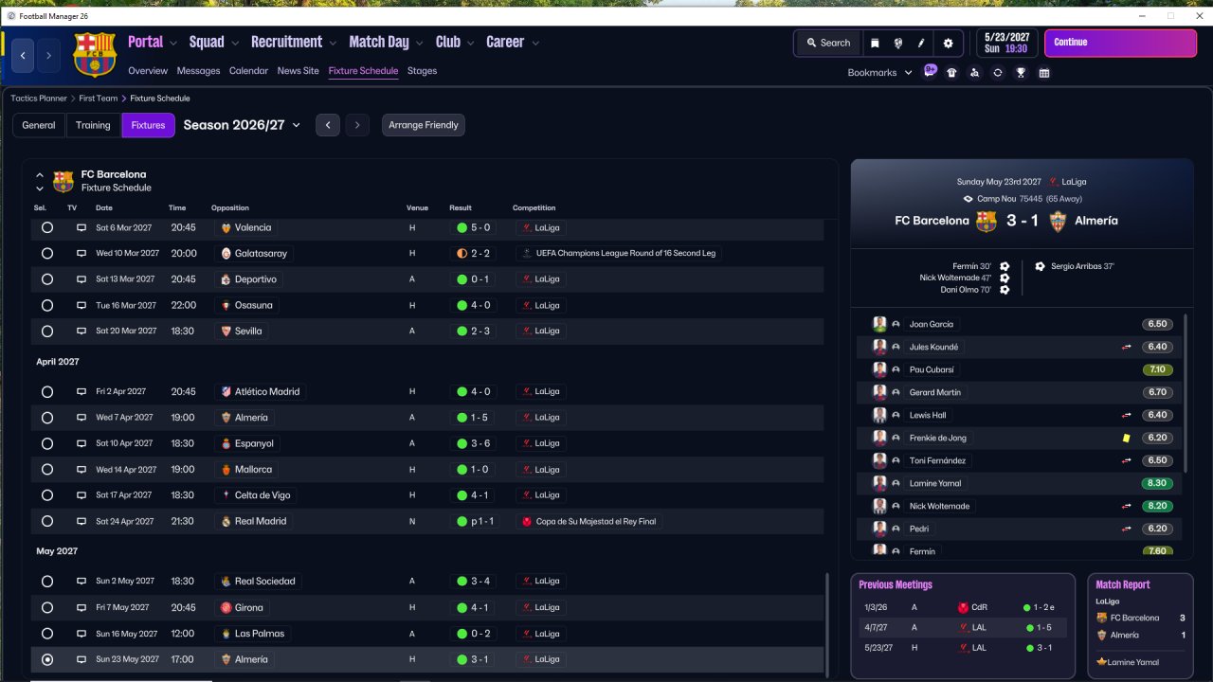Click the up chevron beside the FC Barcelona heading
1213x682 pixels.
(x=40, y=174)
